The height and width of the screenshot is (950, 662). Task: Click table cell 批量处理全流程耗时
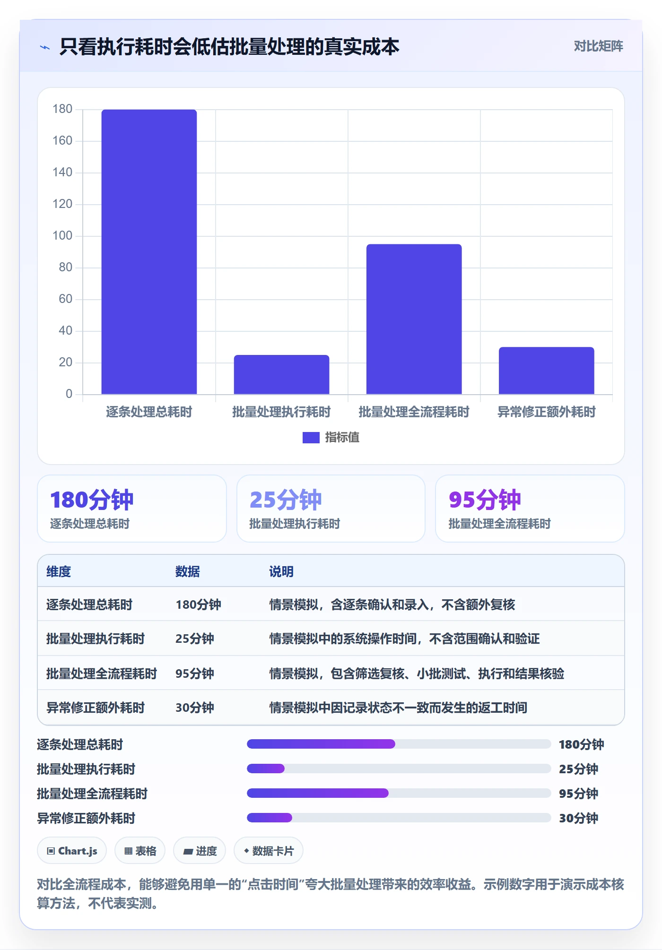(102, 674)
